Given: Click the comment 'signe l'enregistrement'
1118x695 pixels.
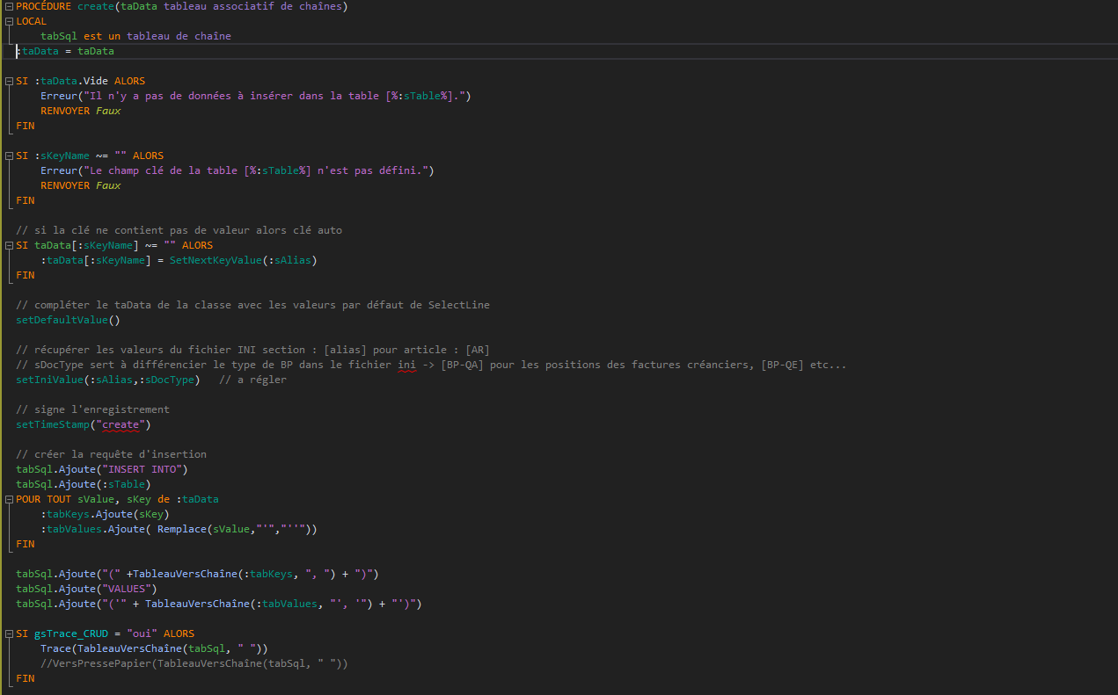Looking at the screenshot, I should click(92, 409).
